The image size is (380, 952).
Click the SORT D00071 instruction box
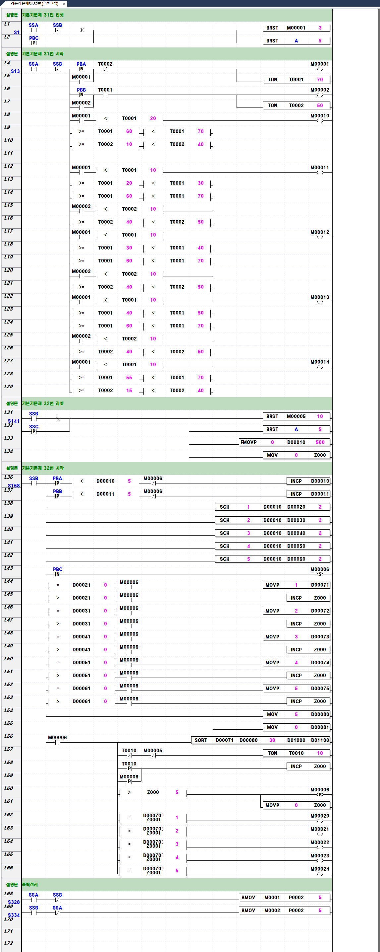[260, 740]
